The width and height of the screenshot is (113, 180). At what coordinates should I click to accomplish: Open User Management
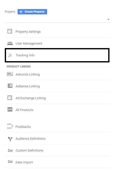[x=58, y=43]
